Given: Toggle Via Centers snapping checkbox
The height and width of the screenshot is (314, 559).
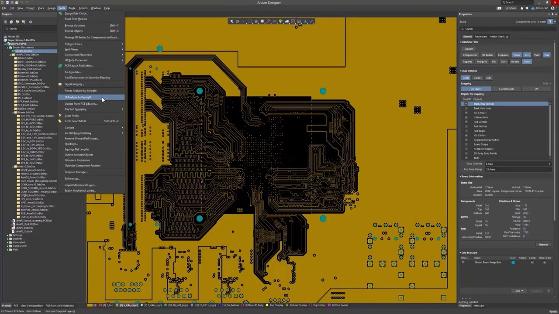Looking at the screenshot, I should pos(466,136).
